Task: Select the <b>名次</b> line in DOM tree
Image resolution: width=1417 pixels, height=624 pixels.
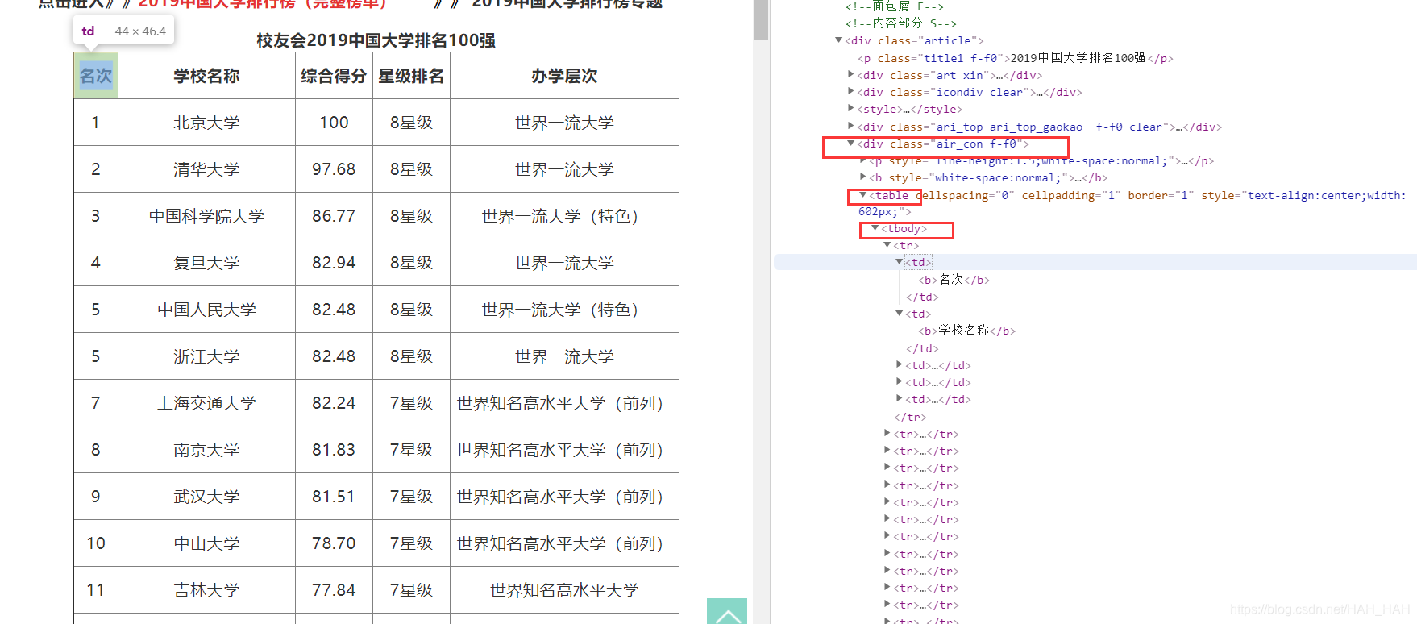Action: point(954,280)
